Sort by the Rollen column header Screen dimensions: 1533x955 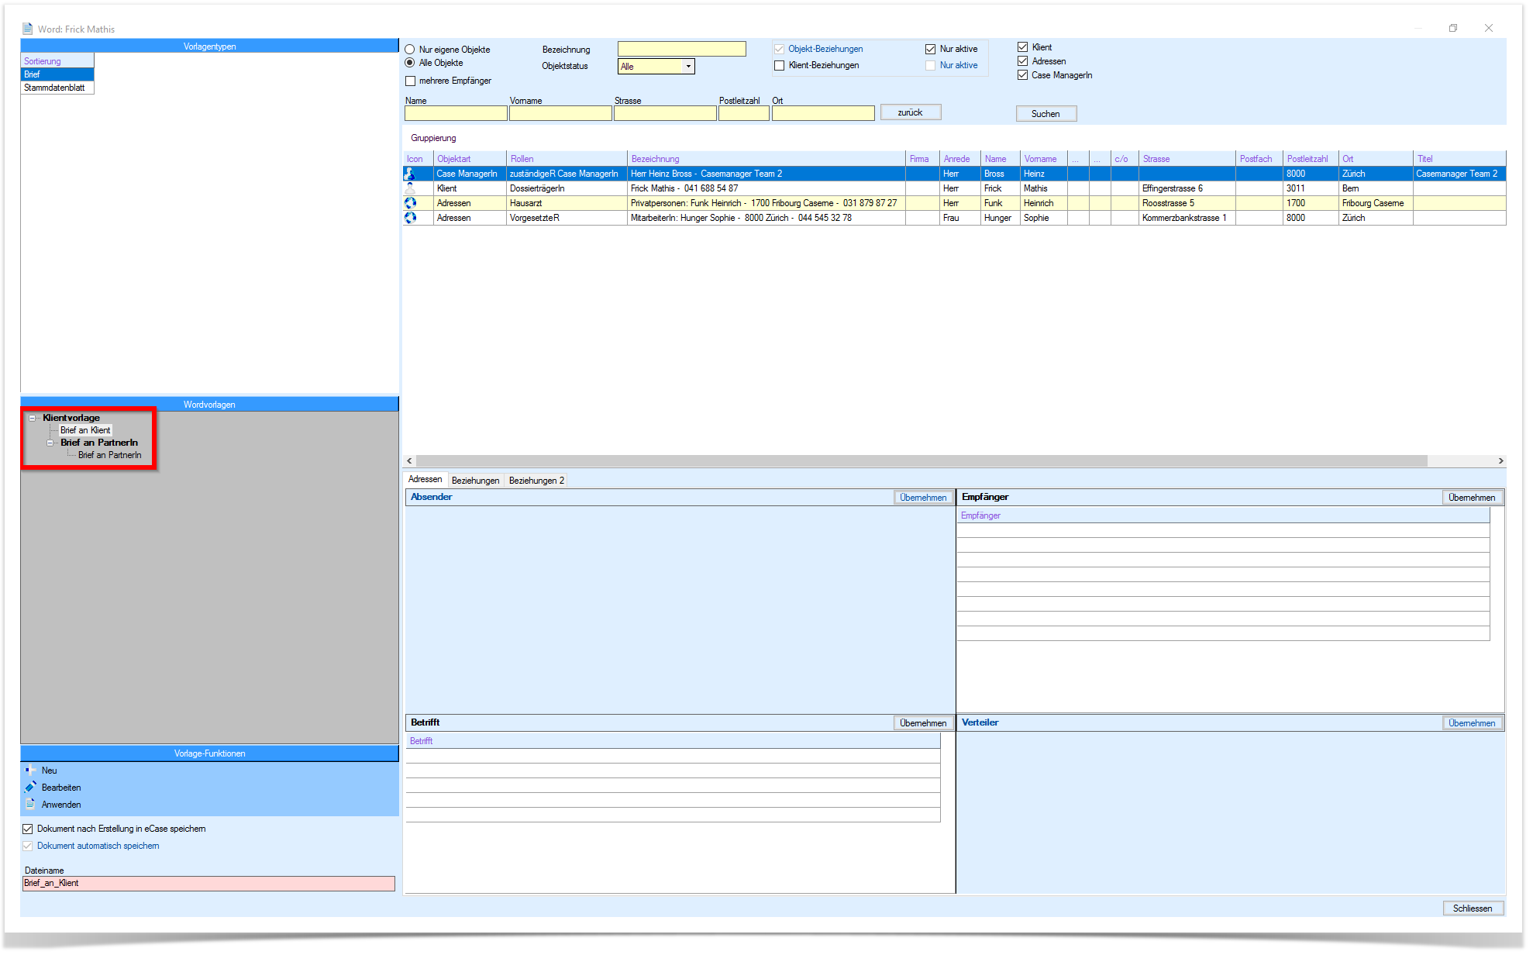coord(567,159)
